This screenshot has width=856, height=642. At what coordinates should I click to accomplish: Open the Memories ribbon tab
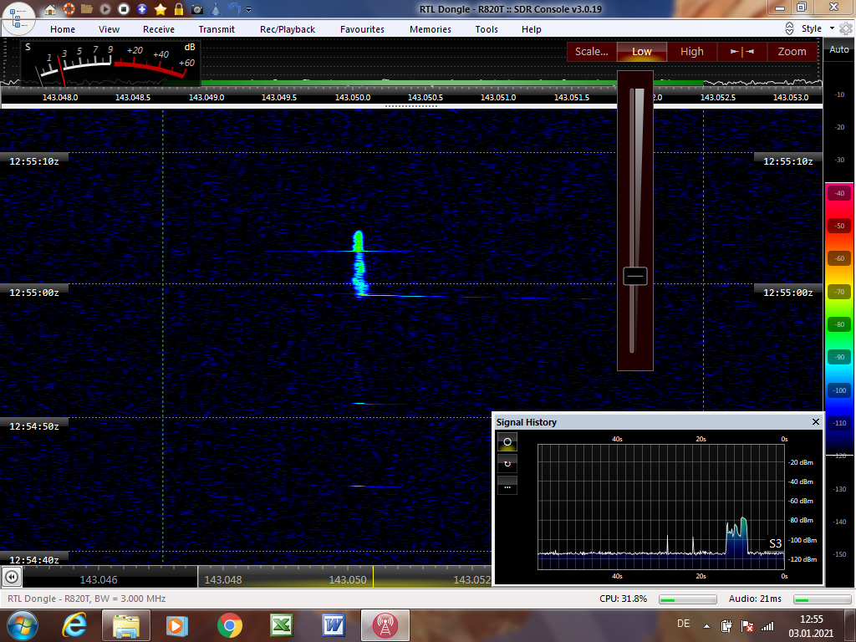pos(431,29)
